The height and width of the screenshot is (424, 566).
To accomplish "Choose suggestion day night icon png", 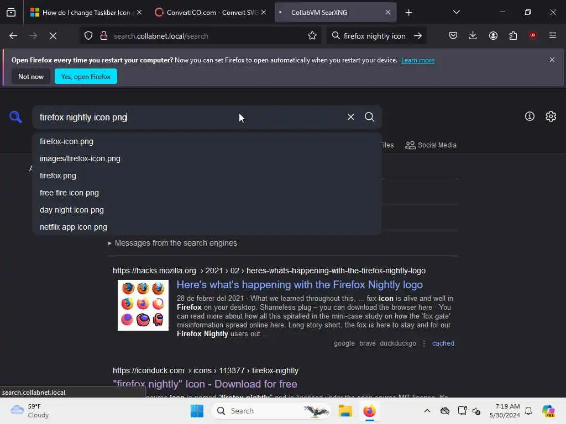I will [x=207, y=210].
